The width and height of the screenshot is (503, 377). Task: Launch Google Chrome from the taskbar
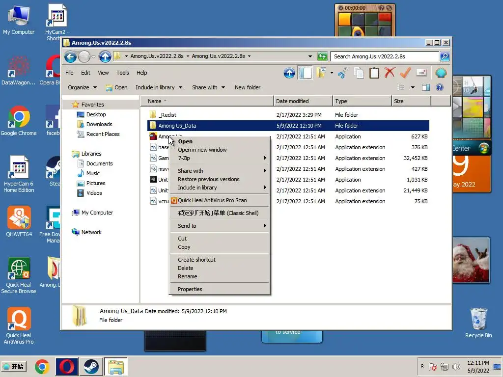(x=42, y=367)
